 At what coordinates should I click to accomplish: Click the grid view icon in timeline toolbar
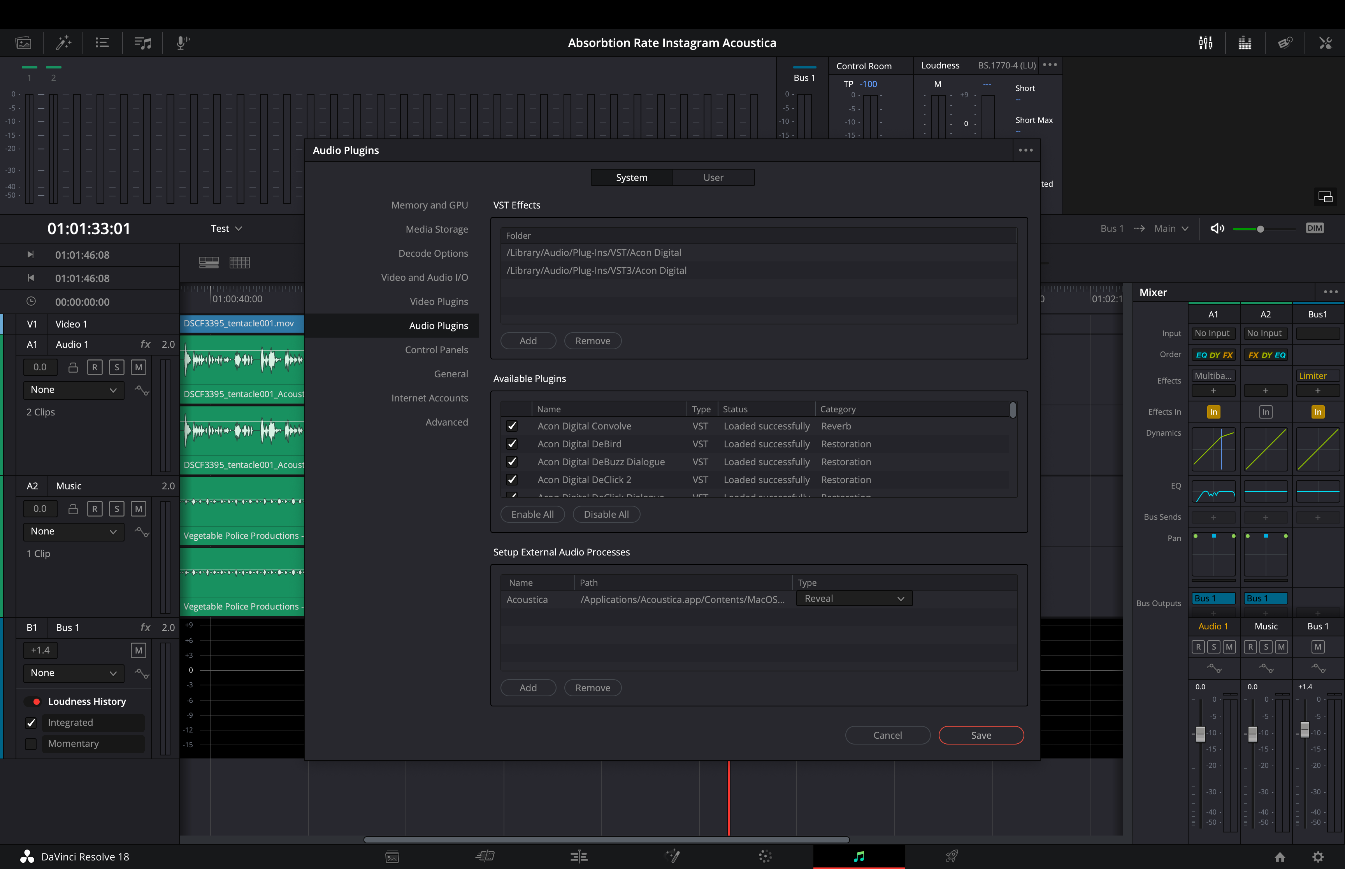pos(239,263)
